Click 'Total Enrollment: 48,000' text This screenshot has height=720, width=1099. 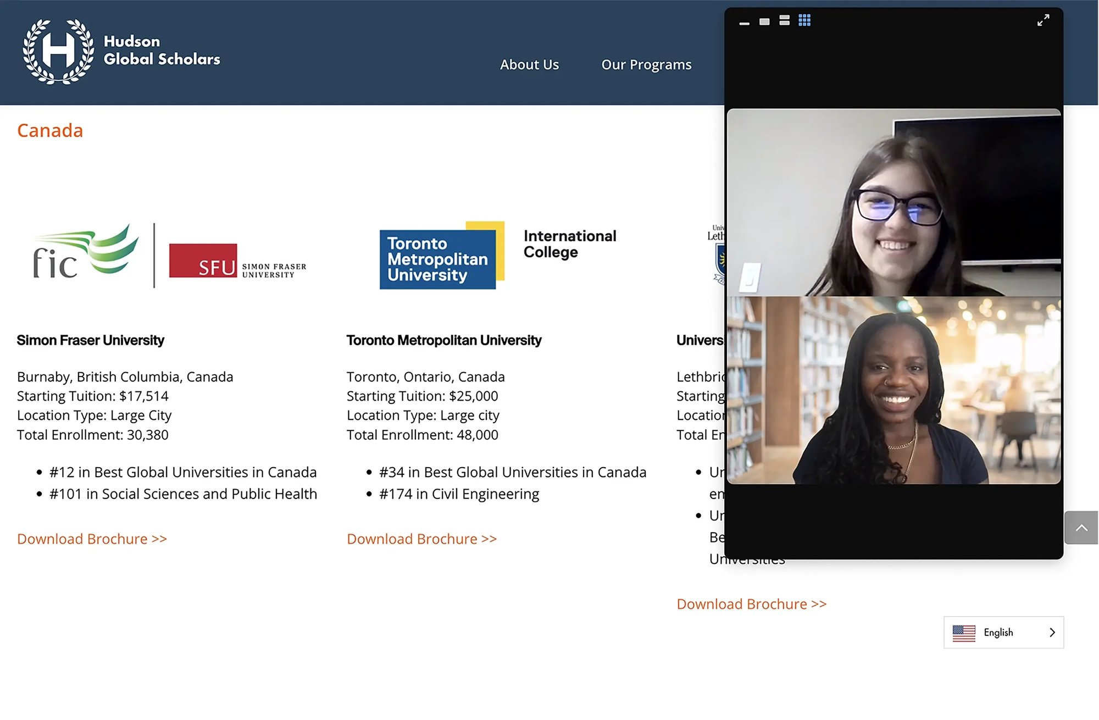pyautogui.click(x=422, y=435)
